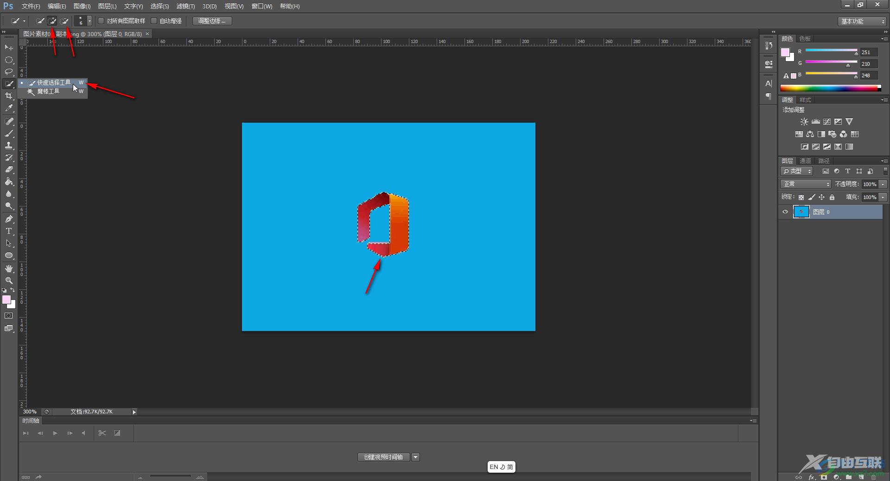Choose 魔棒工具 from tool flyout
This screenshot has width=890, height=481.
point(52,92)
